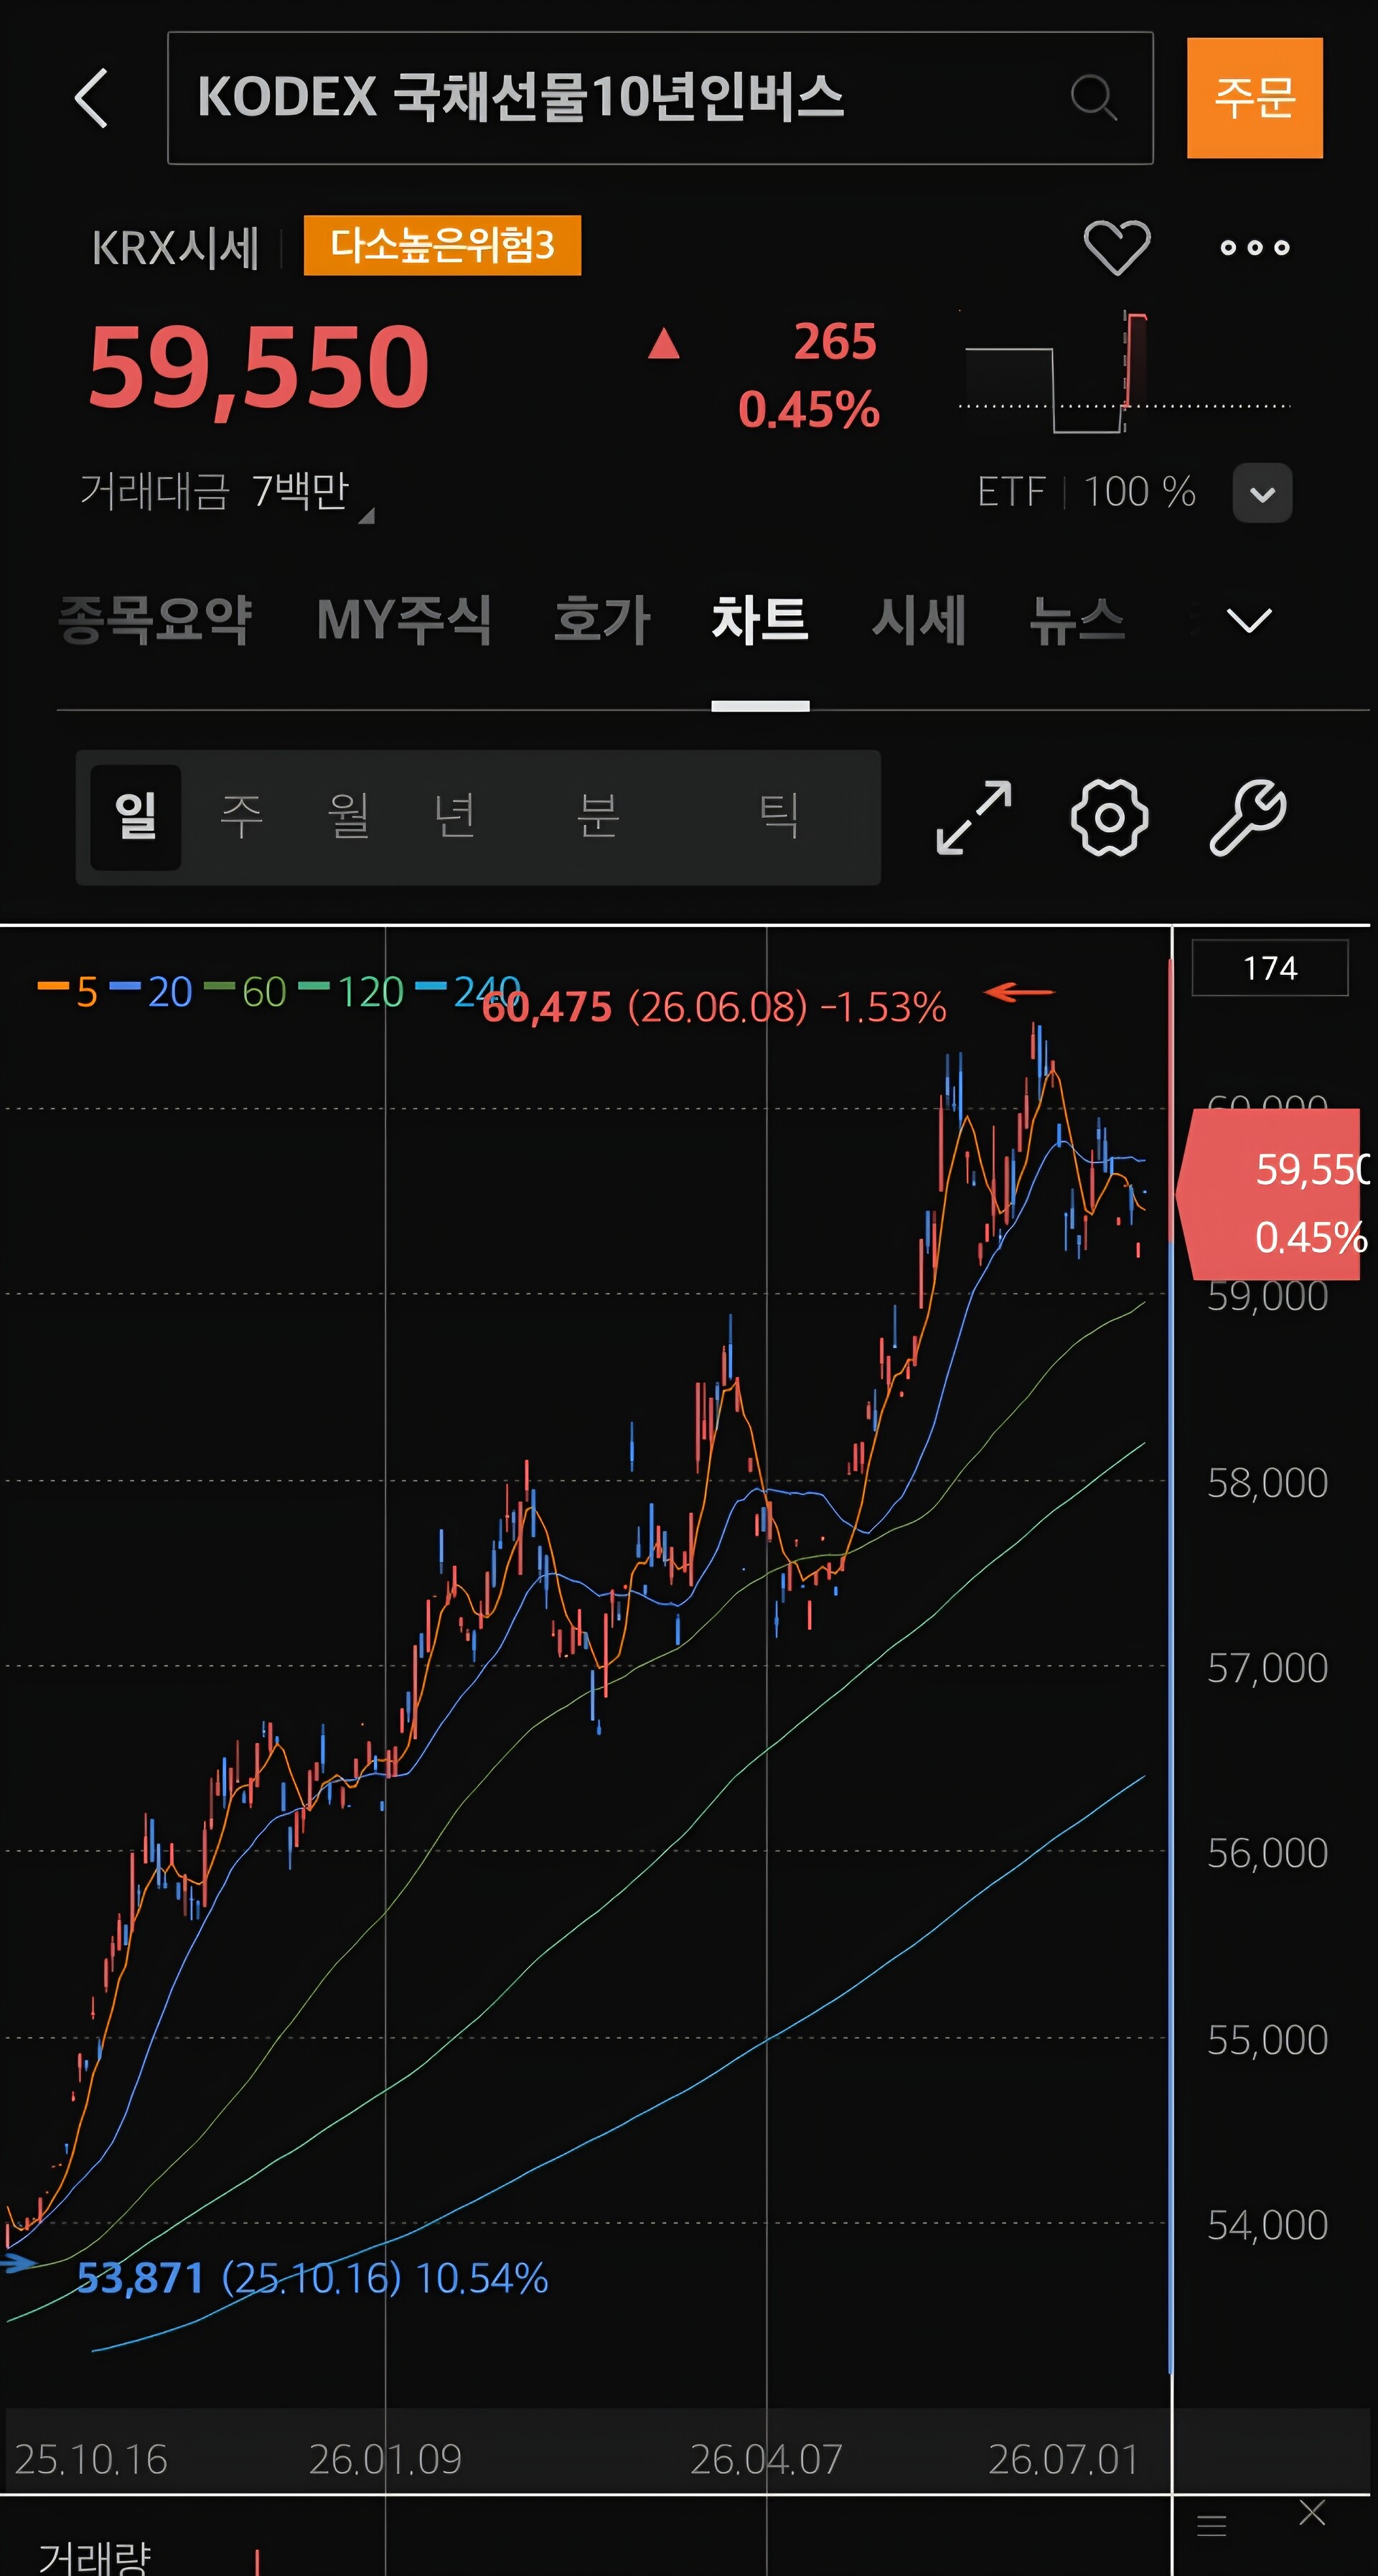This screenshot has width=1378, height=2576.
Task: Click the 25.10.16 date axis label
Action: point(91,2460)
